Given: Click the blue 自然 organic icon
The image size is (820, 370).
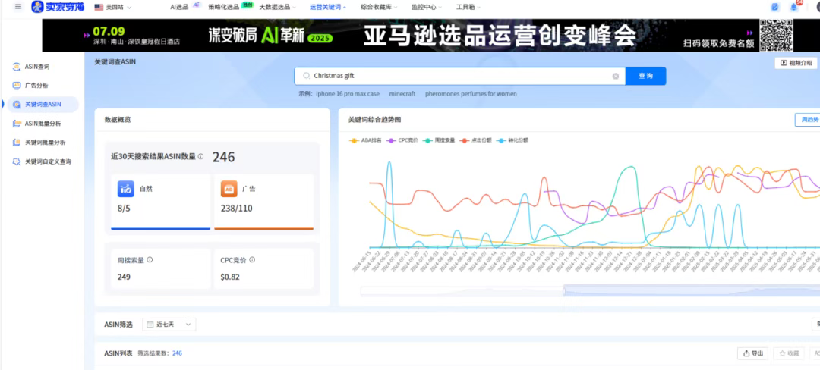Looking at the screenshot, I should point(125,189).
